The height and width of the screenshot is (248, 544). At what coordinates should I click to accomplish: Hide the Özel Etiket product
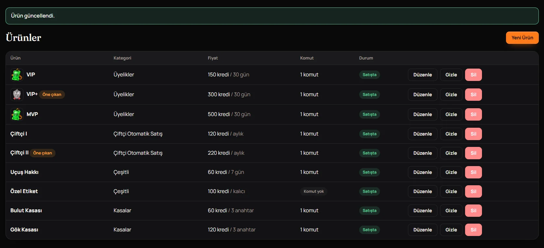(x=451, y=191)
